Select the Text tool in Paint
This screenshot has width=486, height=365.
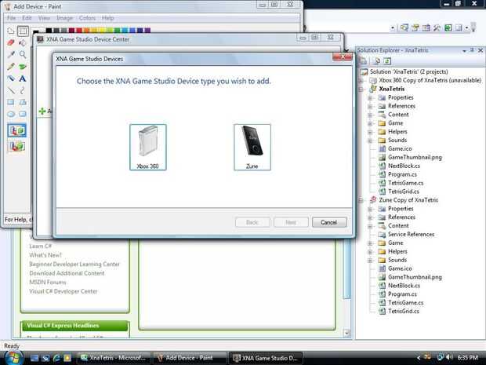[x=23, y=78]
